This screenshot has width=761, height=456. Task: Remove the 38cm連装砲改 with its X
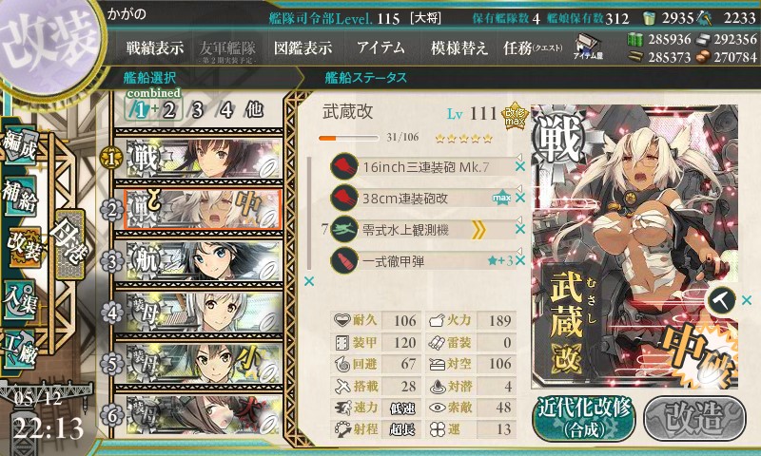pos(520,198)
